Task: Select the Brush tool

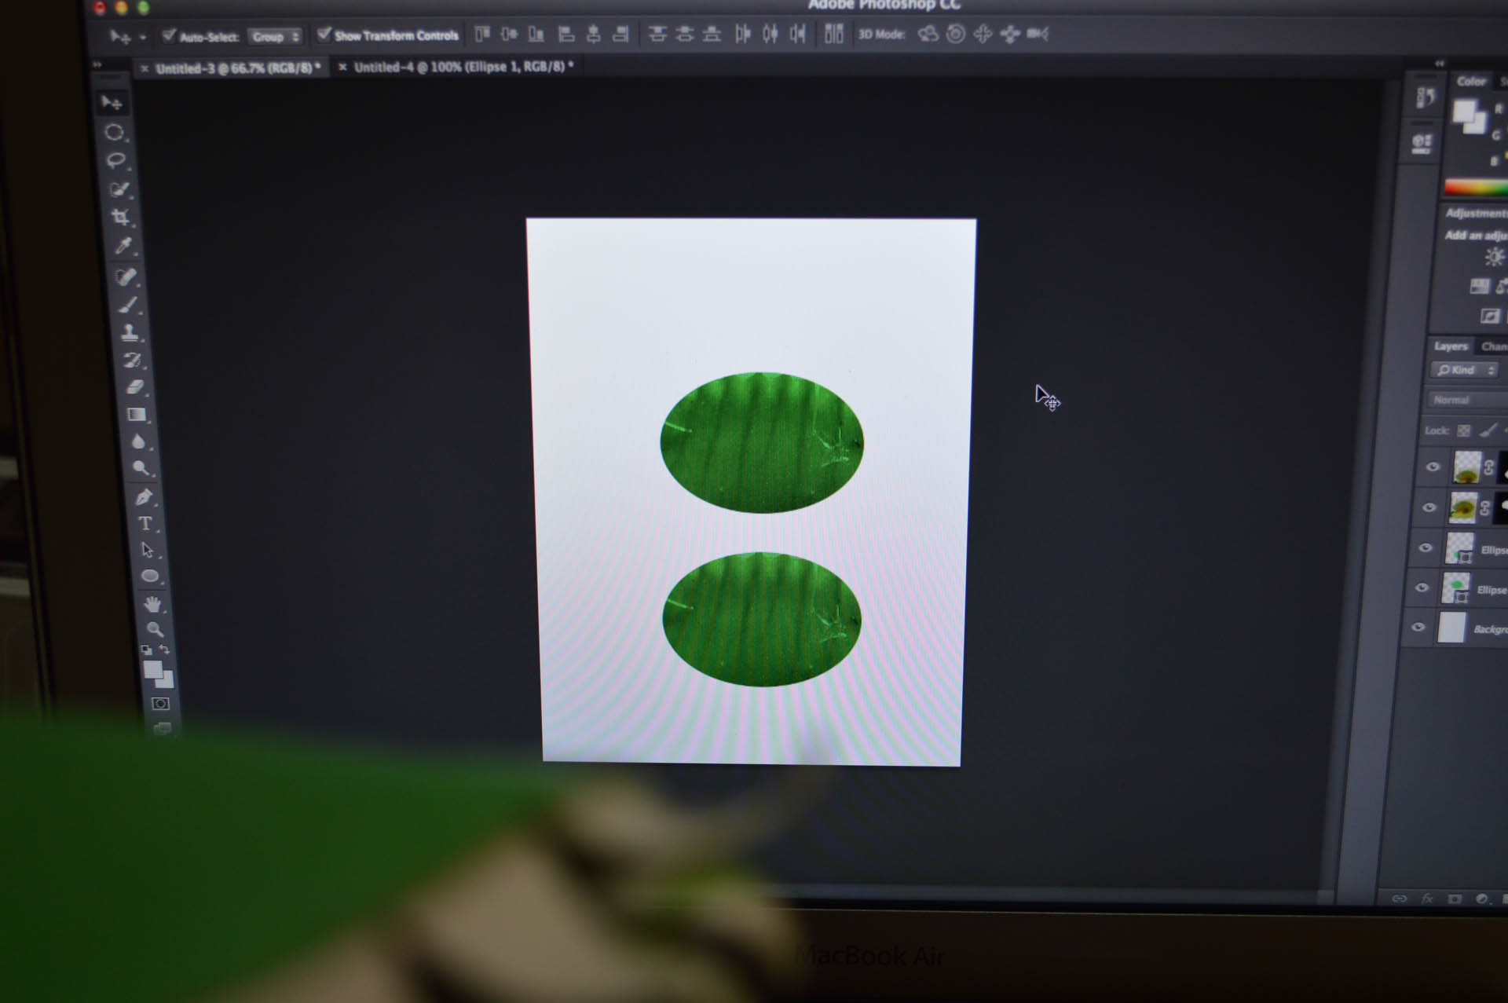Action: [x=128, y=305]
